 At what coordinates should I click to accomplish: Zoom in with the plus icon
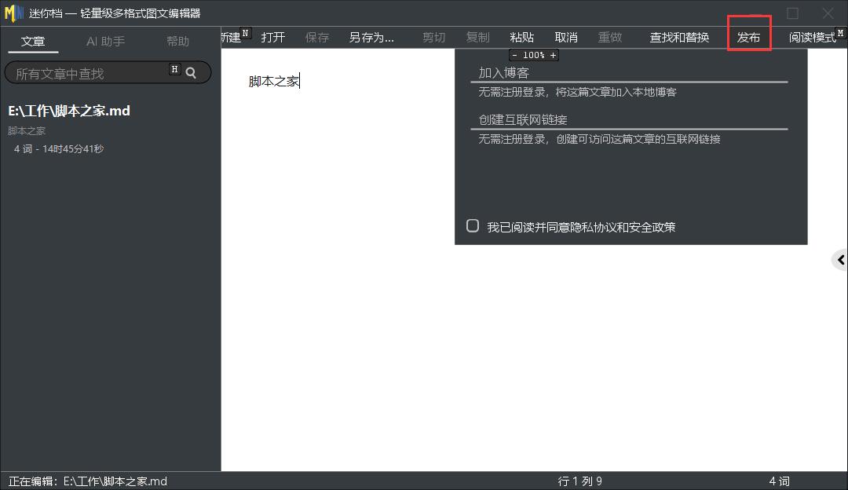pos(554,55)
